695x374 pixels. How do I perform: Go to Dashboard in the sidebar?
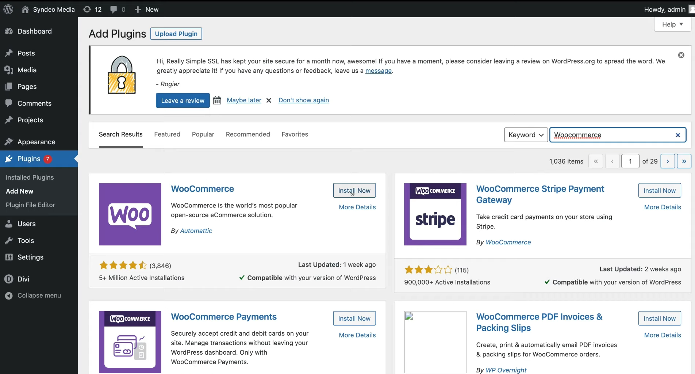39,31
